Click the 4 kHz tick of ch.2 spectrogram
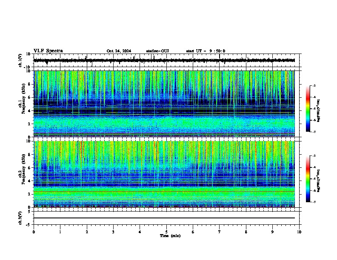 pyautogui.click(x=29, y=181)
